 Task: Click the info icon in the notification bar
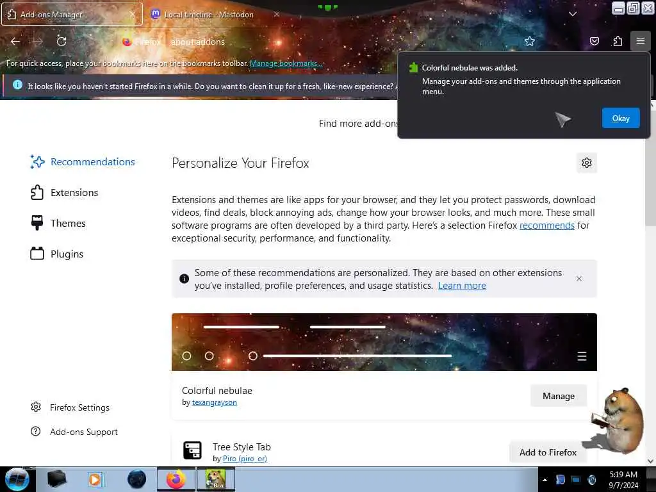pyautogui.click(x=17, y=85)
